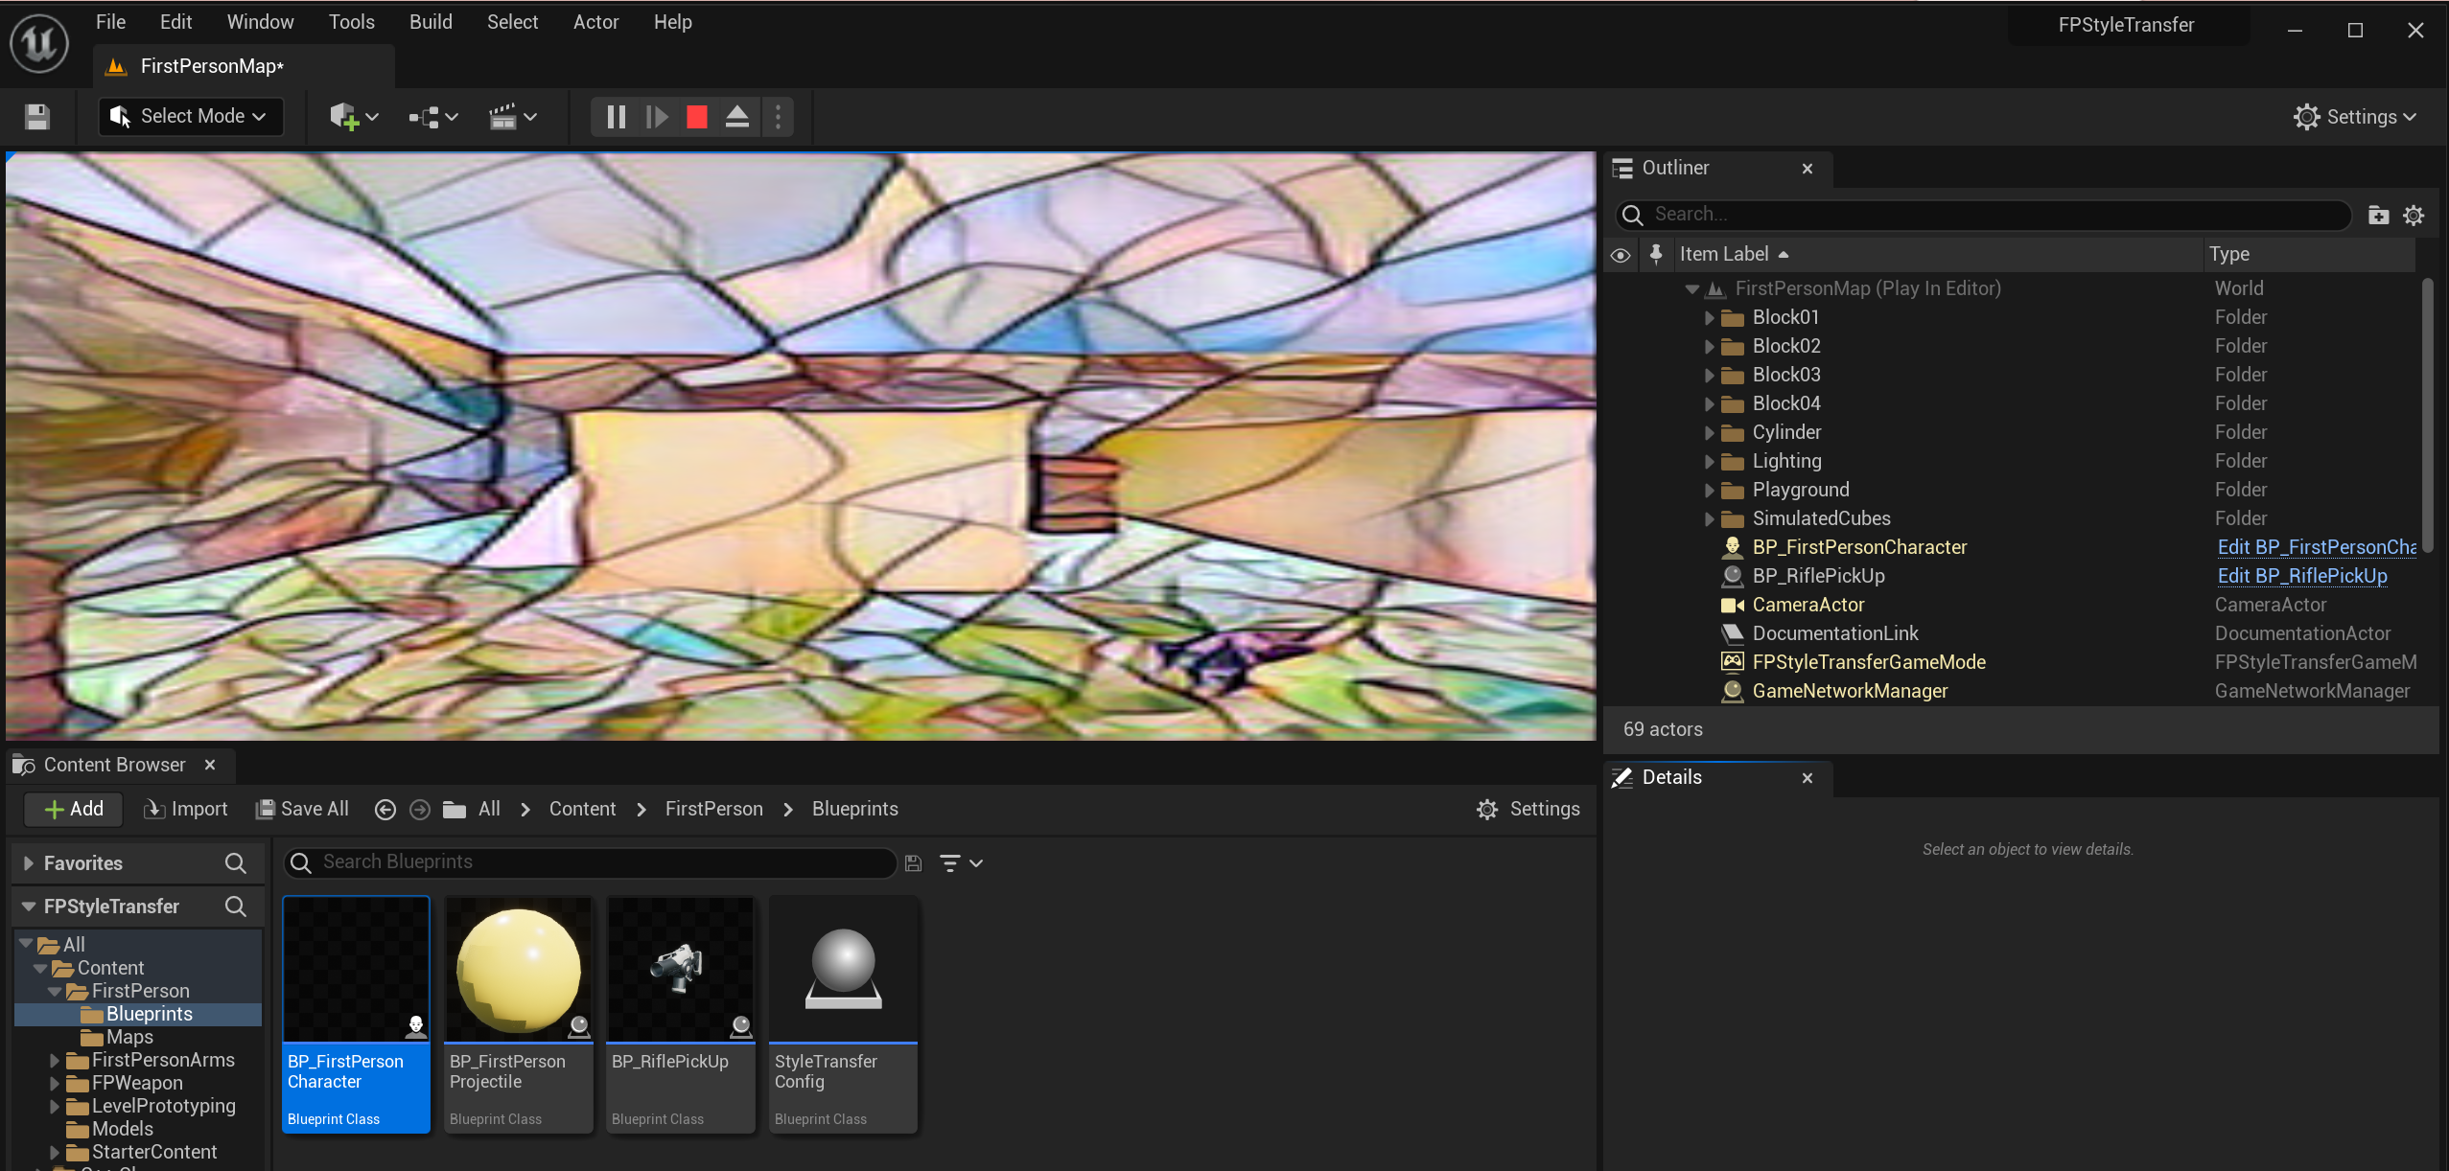
Task: Focus the Search Blueprints field
Action: 591,862
